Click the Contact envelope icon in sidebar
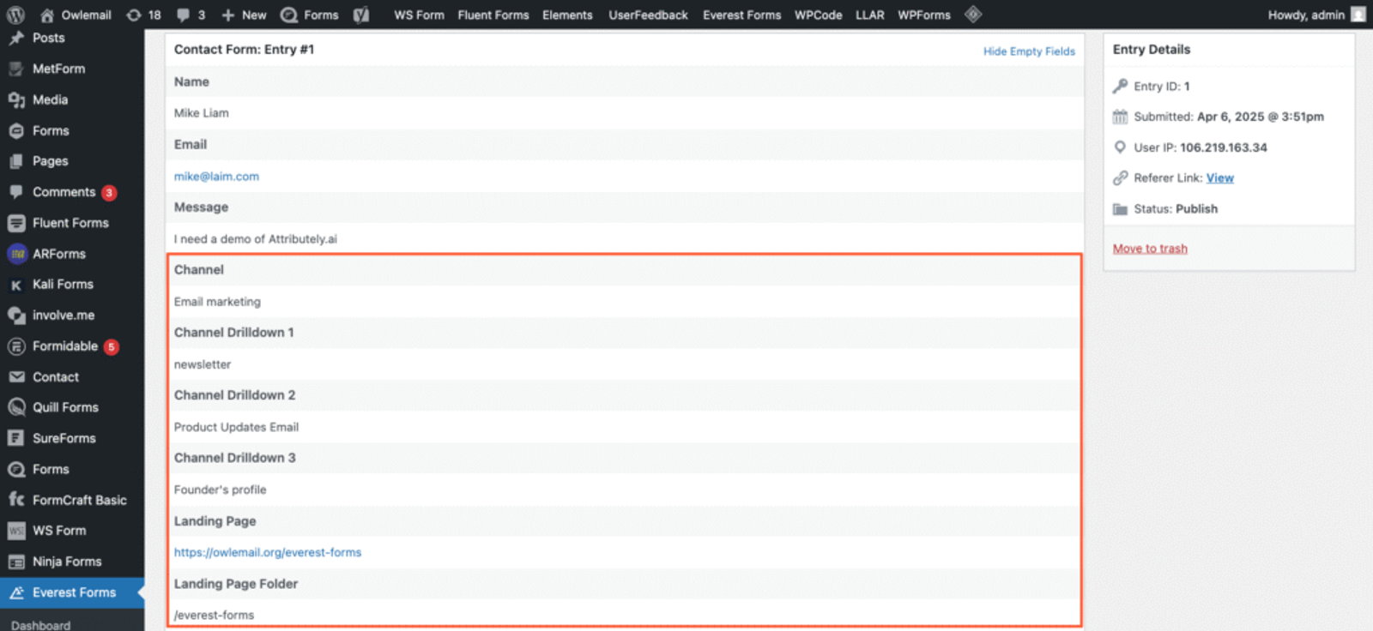The width and height of the screenshot is (1373, 631). click(x=16, y=377)
